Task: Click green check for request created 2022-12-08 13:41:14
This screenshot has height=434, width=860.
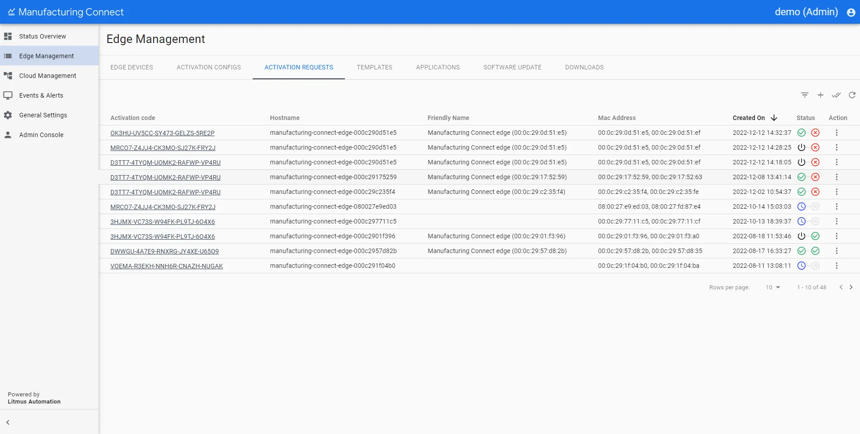Action: pos(801,177)
